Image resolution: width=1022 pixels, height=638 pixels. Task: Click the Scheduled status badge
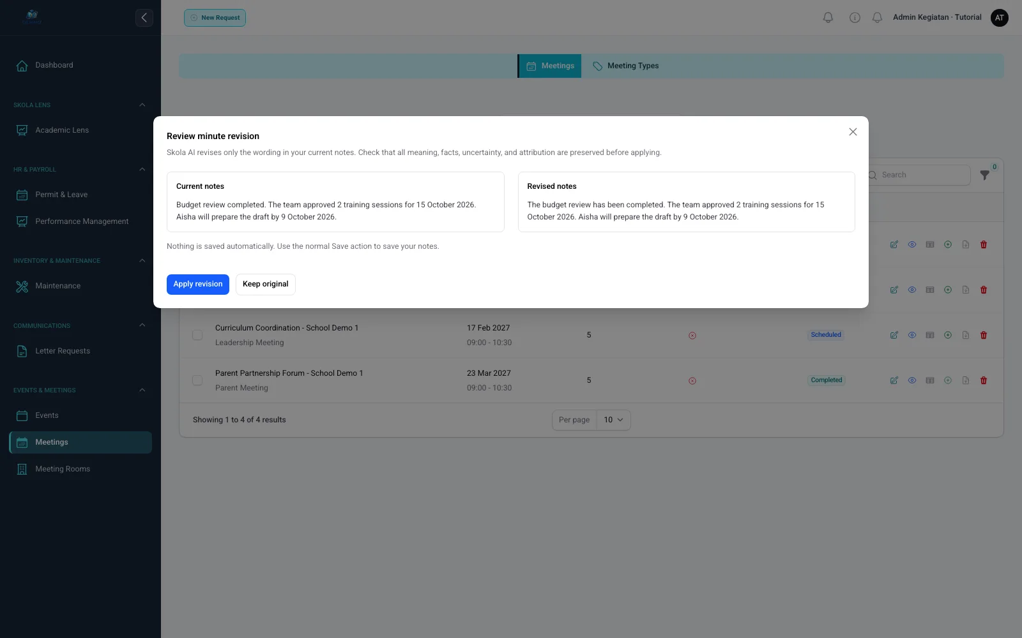tap(826, 335)
